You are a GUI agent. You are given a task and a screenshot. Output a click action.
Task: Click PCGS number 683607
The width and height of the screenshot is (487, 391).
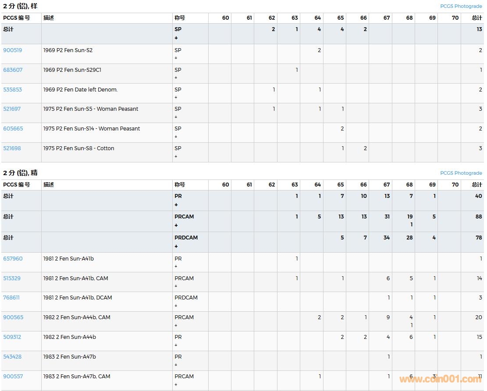pyautogui.click(x=13, y=70)
